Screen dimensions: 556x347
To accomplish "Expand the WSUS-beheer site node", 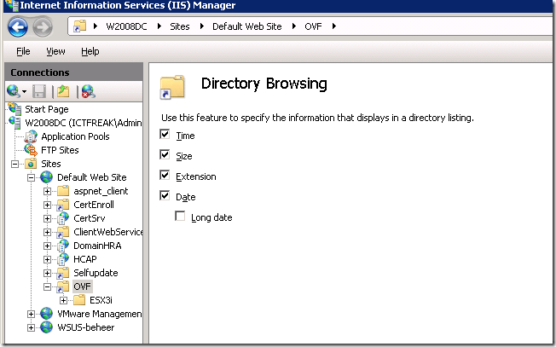I will tap(32, 327).
